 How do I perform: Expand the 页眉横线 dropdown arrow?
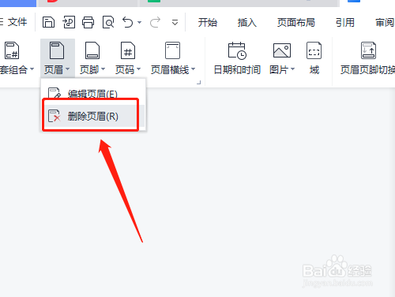(x=193, y=69)
